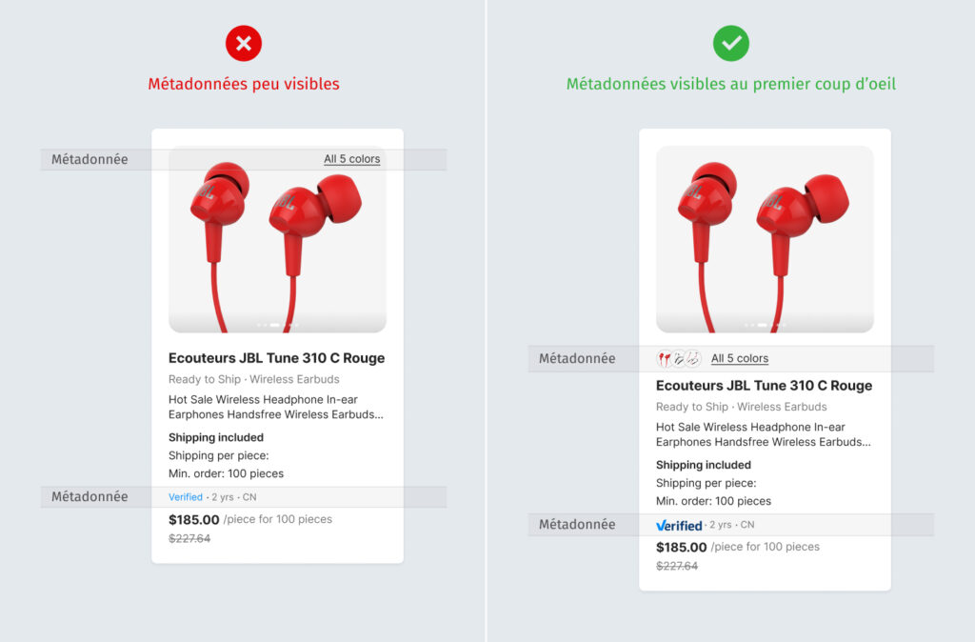Click the left card's red earphones product image
Image resolution: width=975 pixels, height=642 pixels.
click(277, 238)
